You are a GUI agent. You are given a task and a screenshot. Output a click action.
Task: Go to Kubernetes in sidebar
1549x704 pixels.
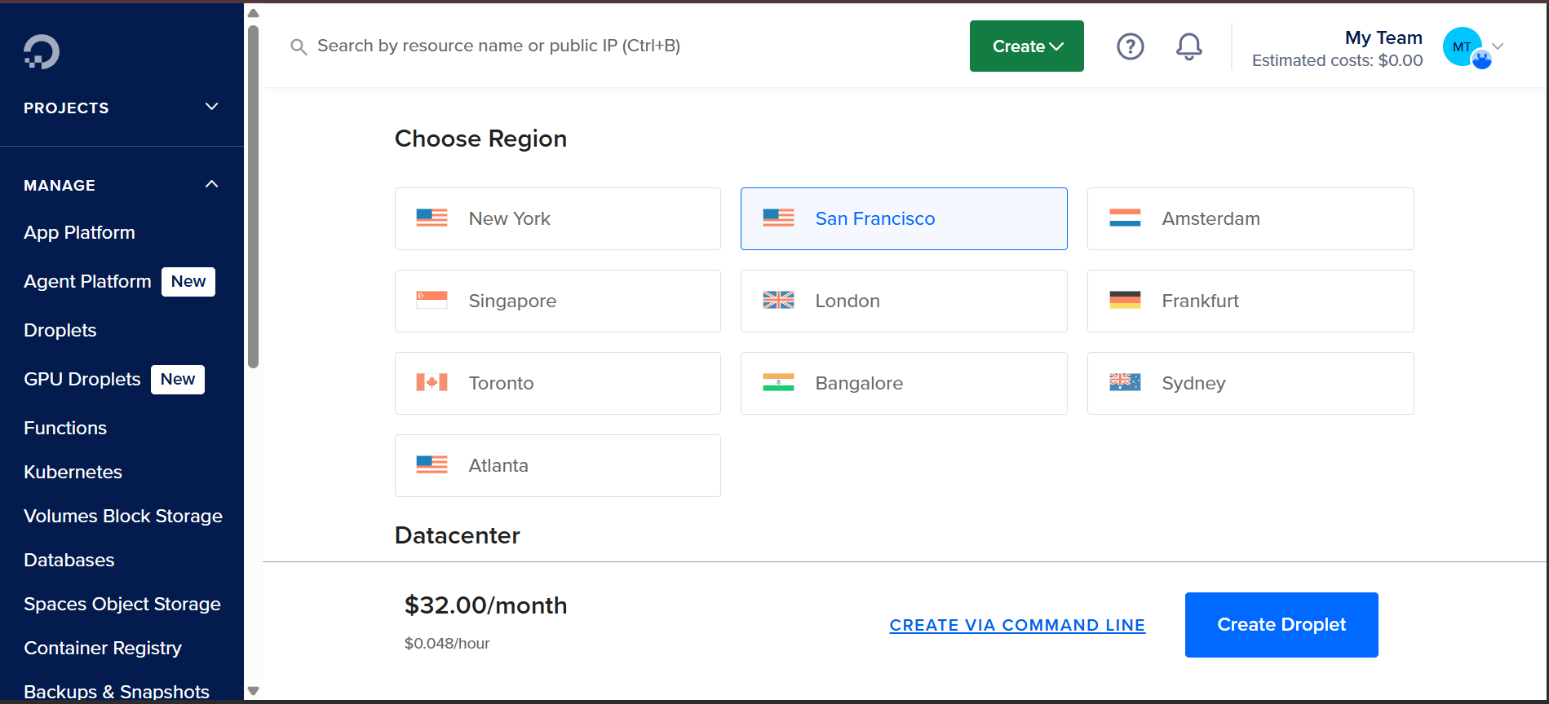[x=73, y=472]
